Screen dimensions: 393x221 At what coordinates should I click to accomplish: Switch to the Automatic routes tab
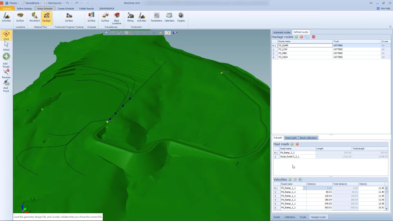282,32
